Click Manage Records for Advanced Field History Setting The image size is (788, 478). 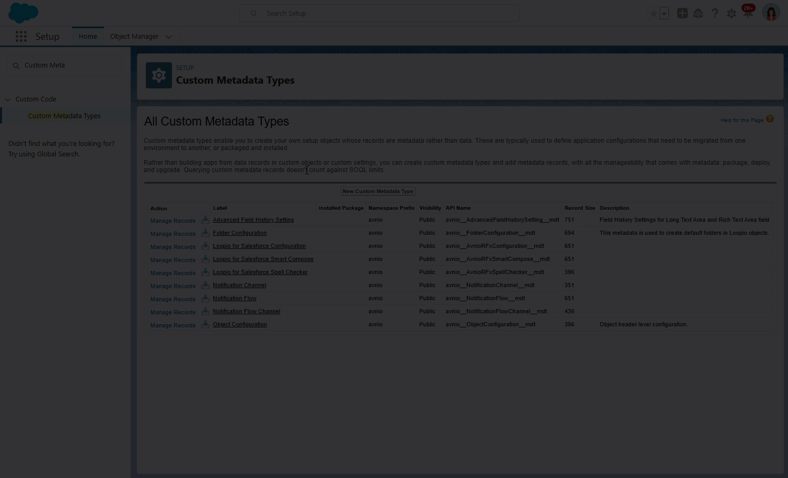[173, 221]
